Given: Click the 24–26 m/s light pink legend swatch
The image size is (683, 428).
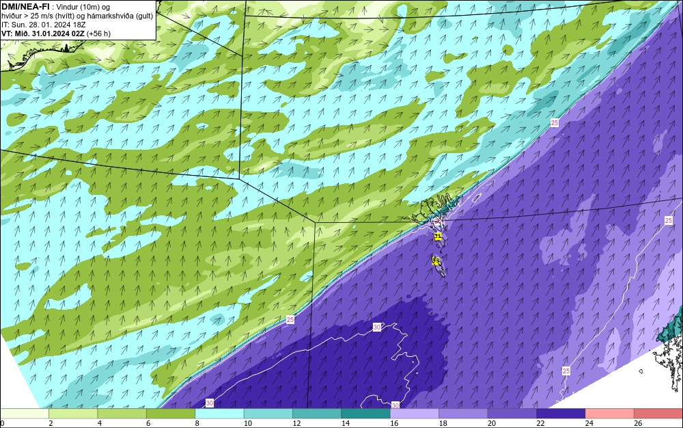Looking at the screenshot, I should (610, 414).
